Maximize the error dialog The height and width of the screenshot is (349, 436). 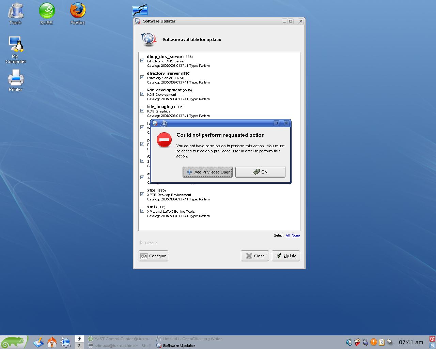276,123
